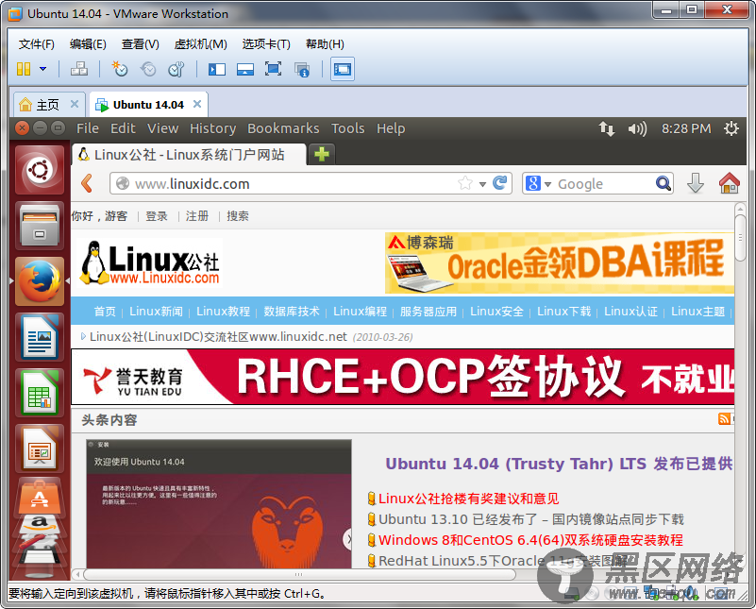756x609 pixels.
Task: Click the horizontal page scrollbar
Action: pyautogui.click(x=299, y=575)
